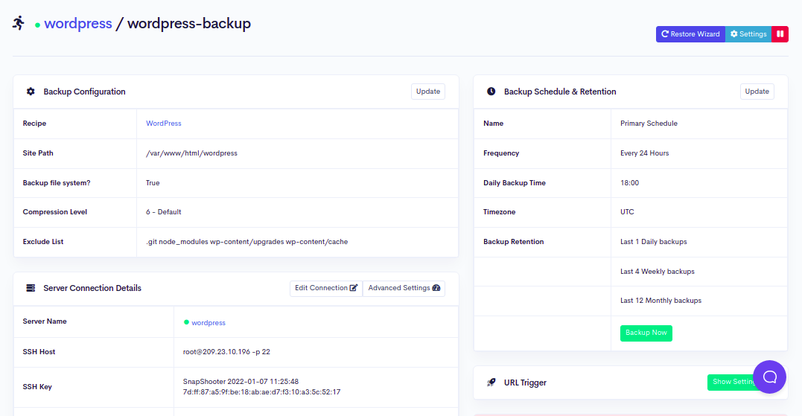Screen dimensions: 802x416
Task: Click Update in the Backup Schedule & Retention panel
Action: pyautogui.click(x=757, y=92)
